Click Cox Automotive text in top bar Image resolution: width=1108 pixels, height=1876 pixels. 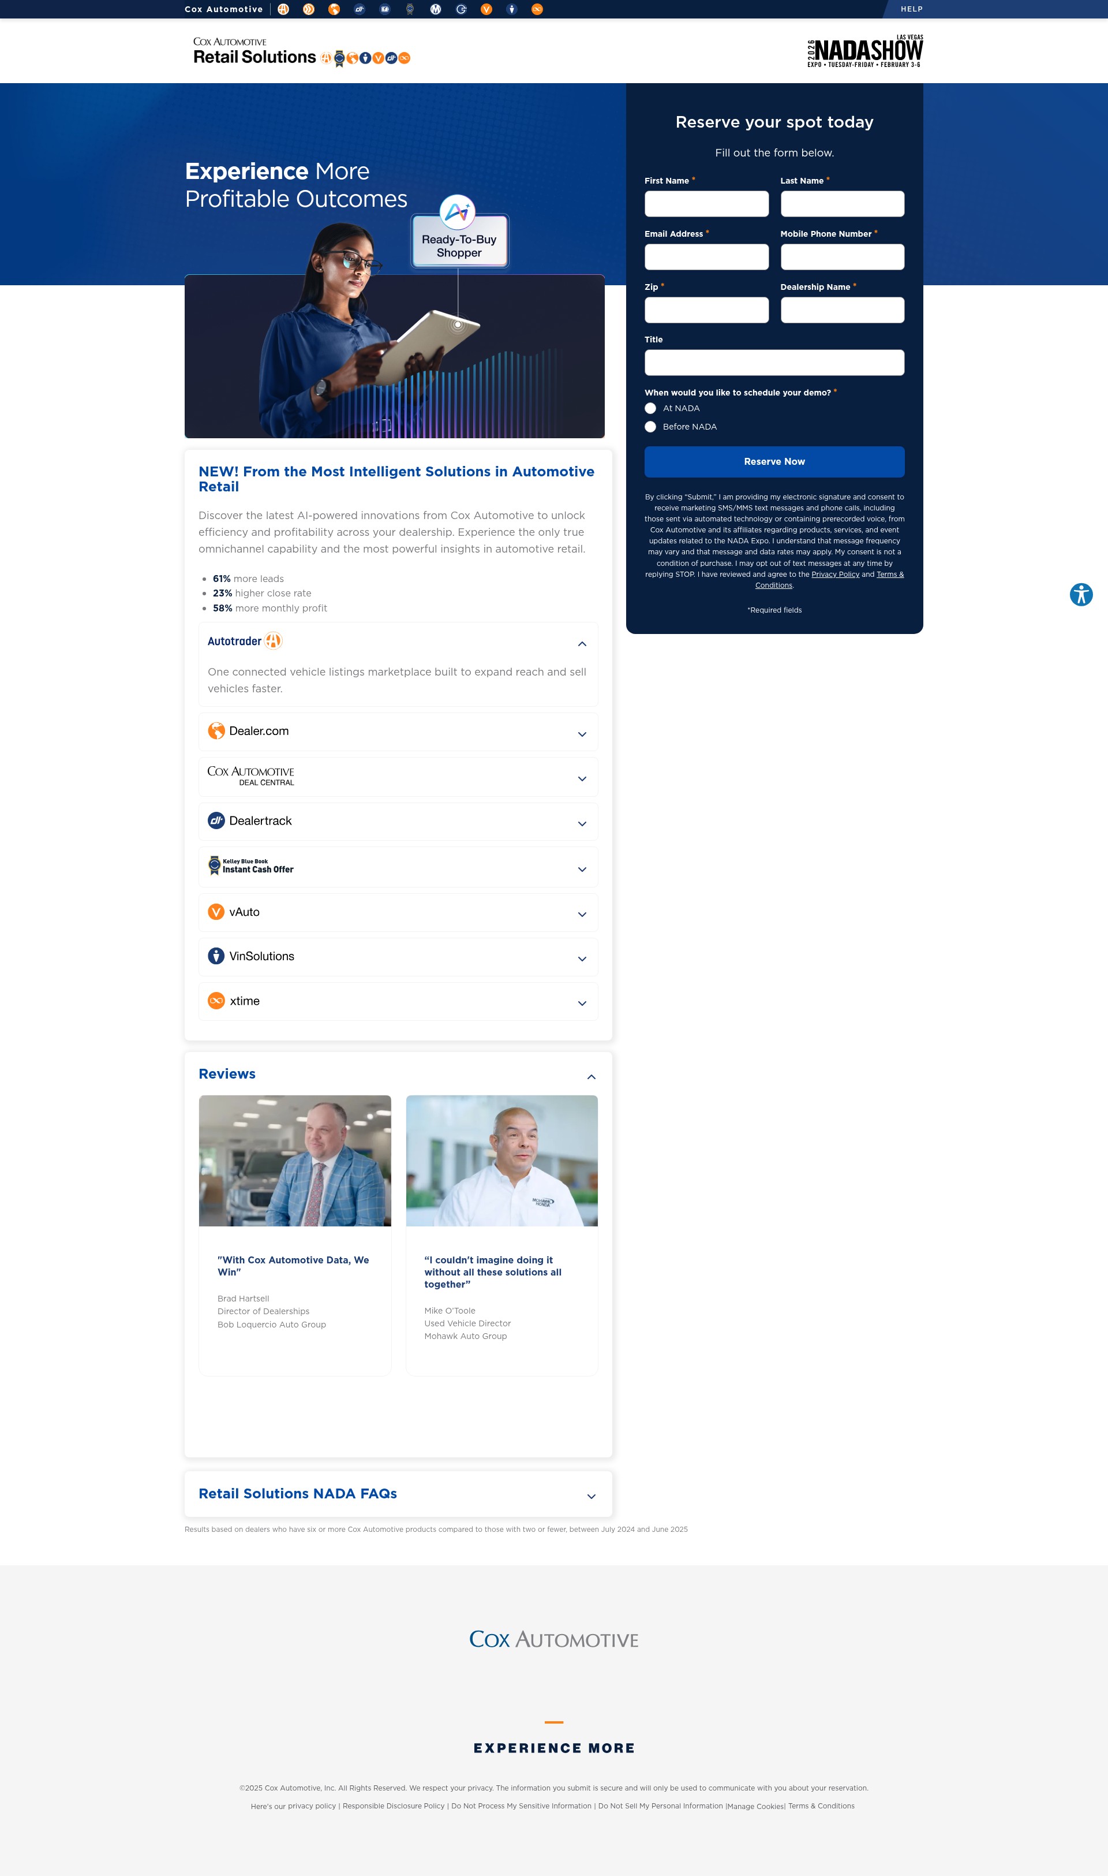point(223,9)
